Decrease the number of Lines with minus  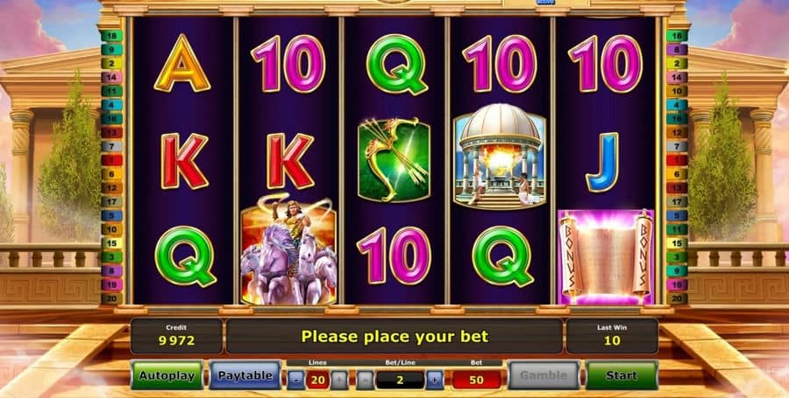(x=296, y=380)
